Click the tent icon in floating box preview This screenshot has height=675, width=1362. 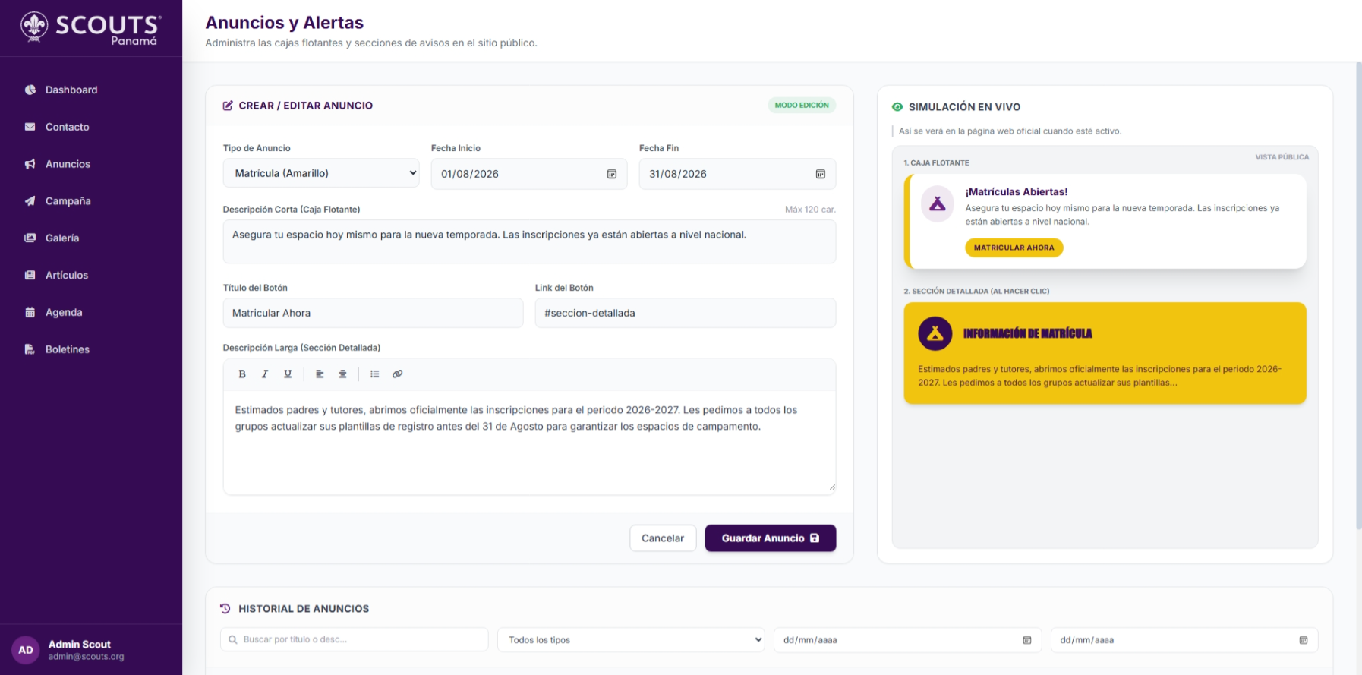[937, 204]
